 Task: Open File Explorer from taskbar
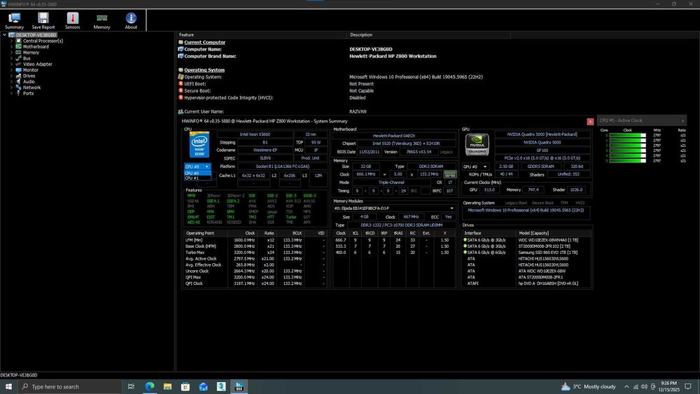click(167, 386)
